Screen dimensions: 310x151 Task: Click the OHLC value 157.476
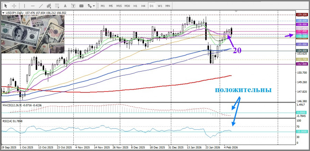point(30,13)
